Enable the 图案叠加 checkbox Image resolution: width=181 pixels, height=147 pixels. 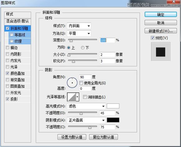click(7, 86)
